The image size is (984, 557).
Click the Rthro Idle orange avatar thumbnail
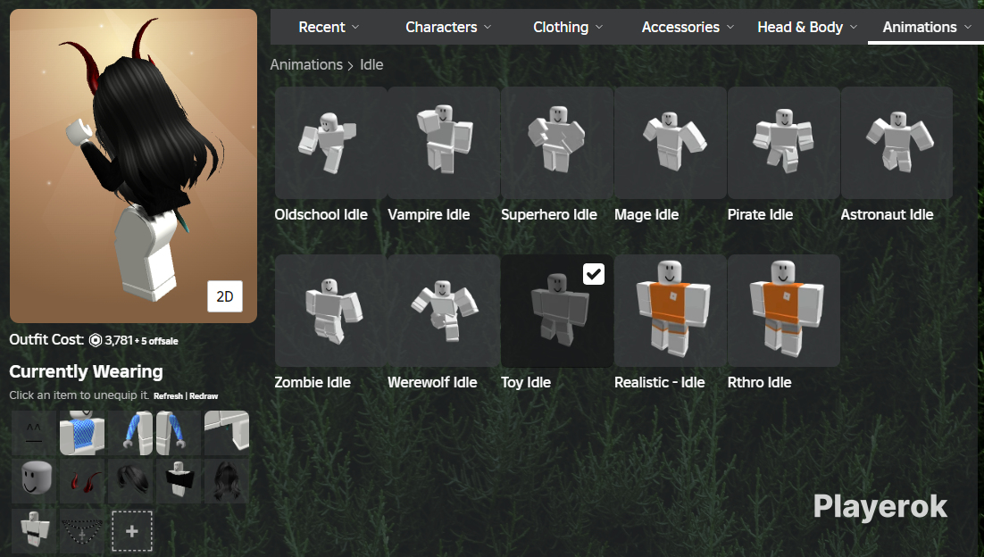point(784,311)
